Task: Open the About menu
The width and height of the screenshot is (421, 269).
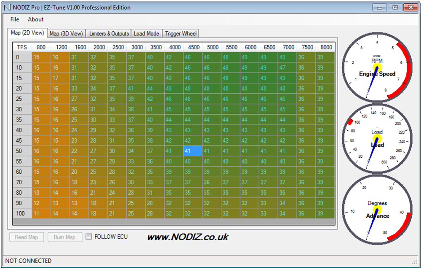Action: 36,19
